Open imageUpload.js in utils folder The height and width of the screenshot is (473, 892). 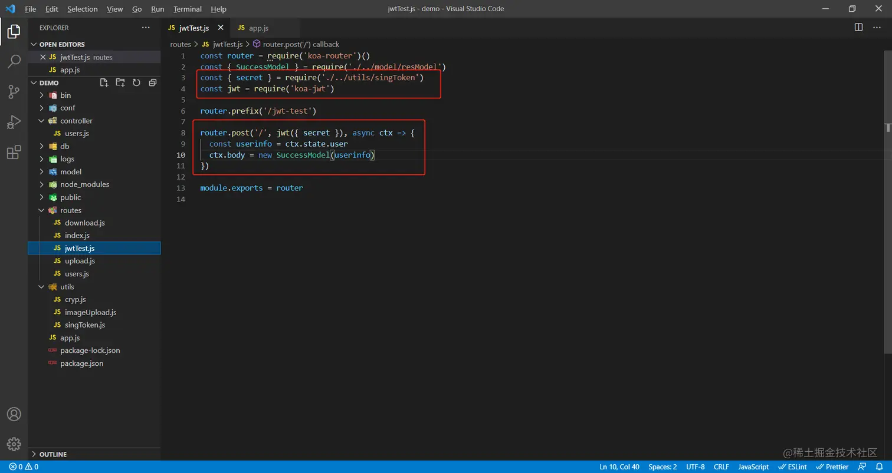point(94,312)
